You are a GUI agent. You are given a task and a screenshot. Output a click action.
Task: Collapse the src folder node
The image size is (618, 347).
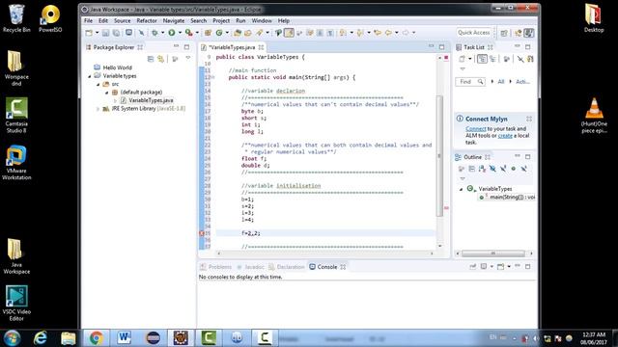coord(98,84)
